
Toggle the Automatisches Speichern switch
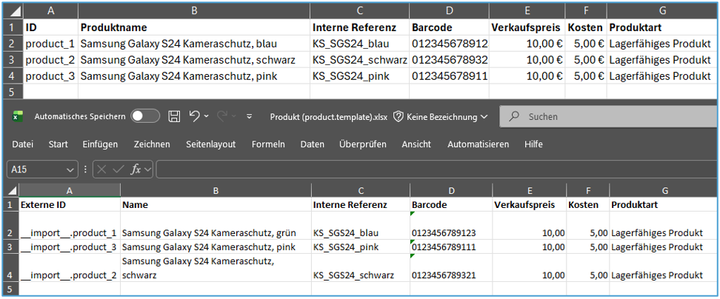(145, 116)
